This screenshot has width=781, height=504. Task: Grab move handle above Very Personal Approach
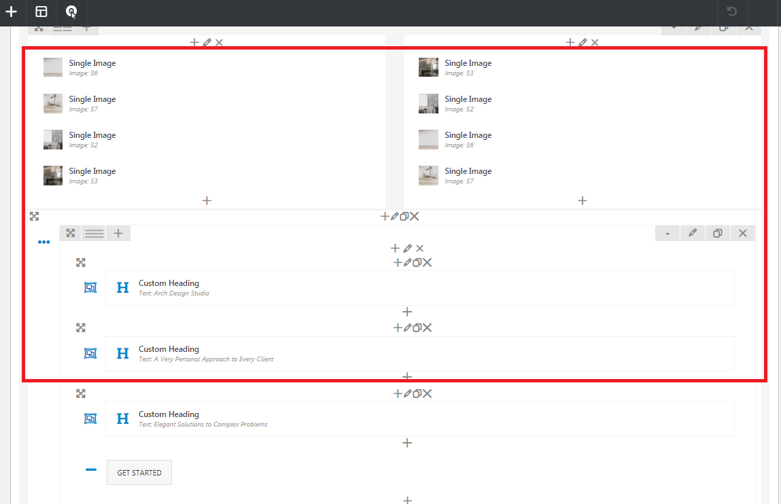coord(81,328)
